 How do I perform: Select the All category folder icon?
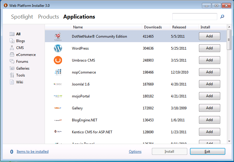(x=12, y=34)
